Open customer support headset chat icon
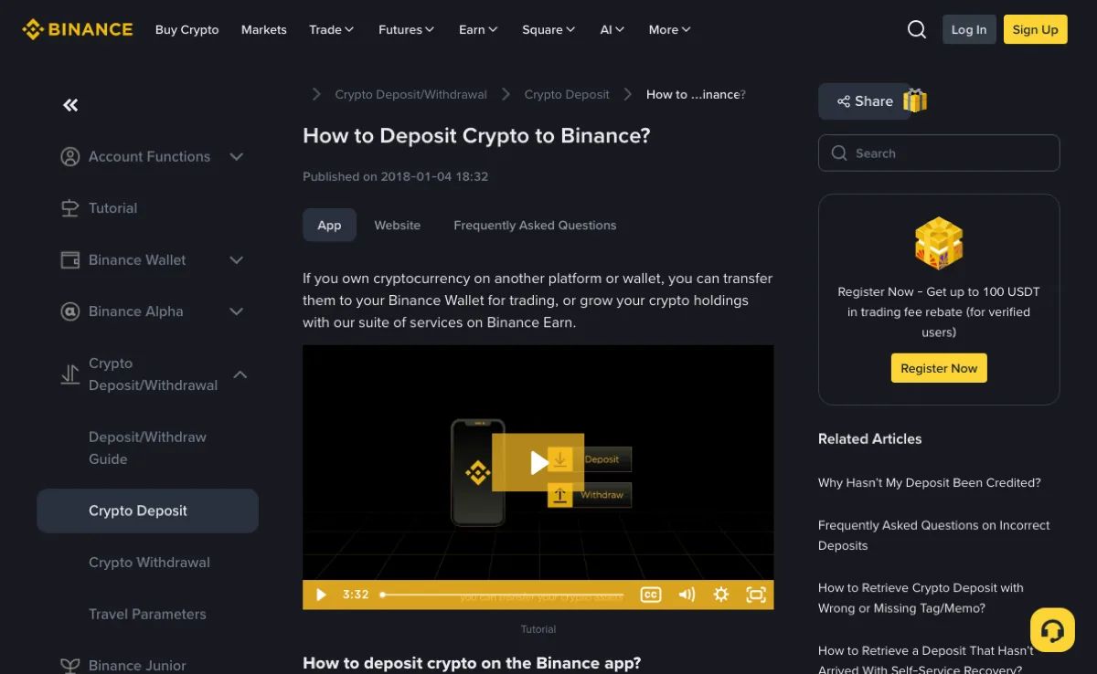Image resolution: width=1097 pixels, height=674 pixels. click(1052, 630)
